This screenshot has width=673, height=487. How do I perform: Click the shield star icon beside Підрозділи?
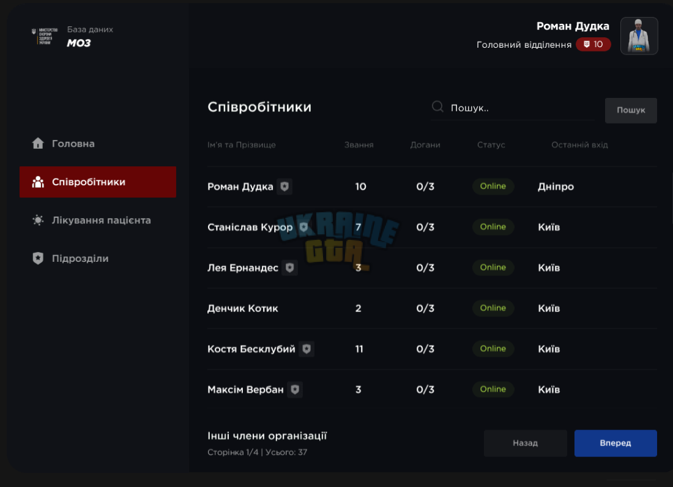[38, 258]
